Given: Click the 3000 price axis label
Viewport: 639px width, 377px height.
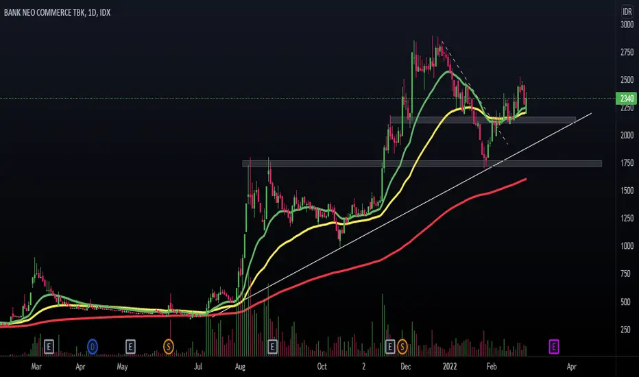Looking at the screenshot, I should coord(627,25).
